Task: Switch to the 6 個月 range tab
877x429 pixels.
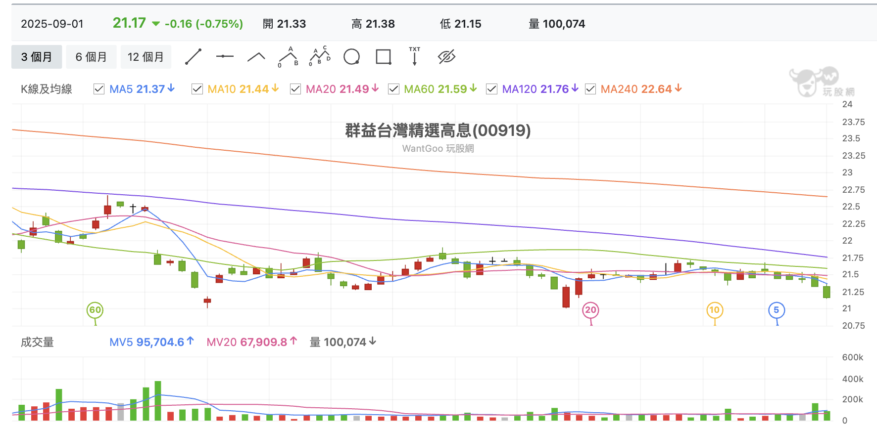Action: (91, 57)
